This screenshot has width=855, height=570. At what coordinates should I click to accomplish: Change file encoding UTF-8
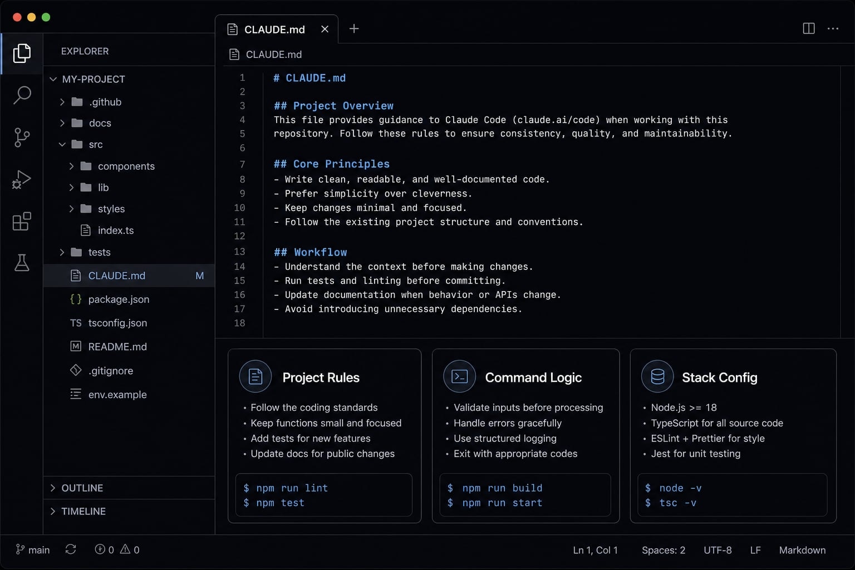click(718, 550)
